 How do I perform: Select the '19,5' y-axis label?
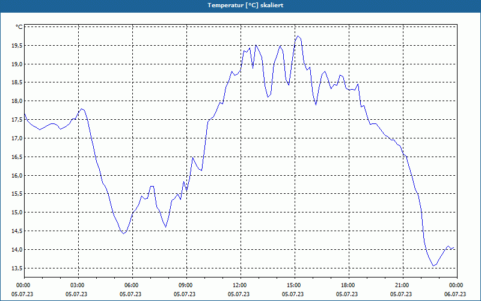pyautogui.click(x=17, y=46)
